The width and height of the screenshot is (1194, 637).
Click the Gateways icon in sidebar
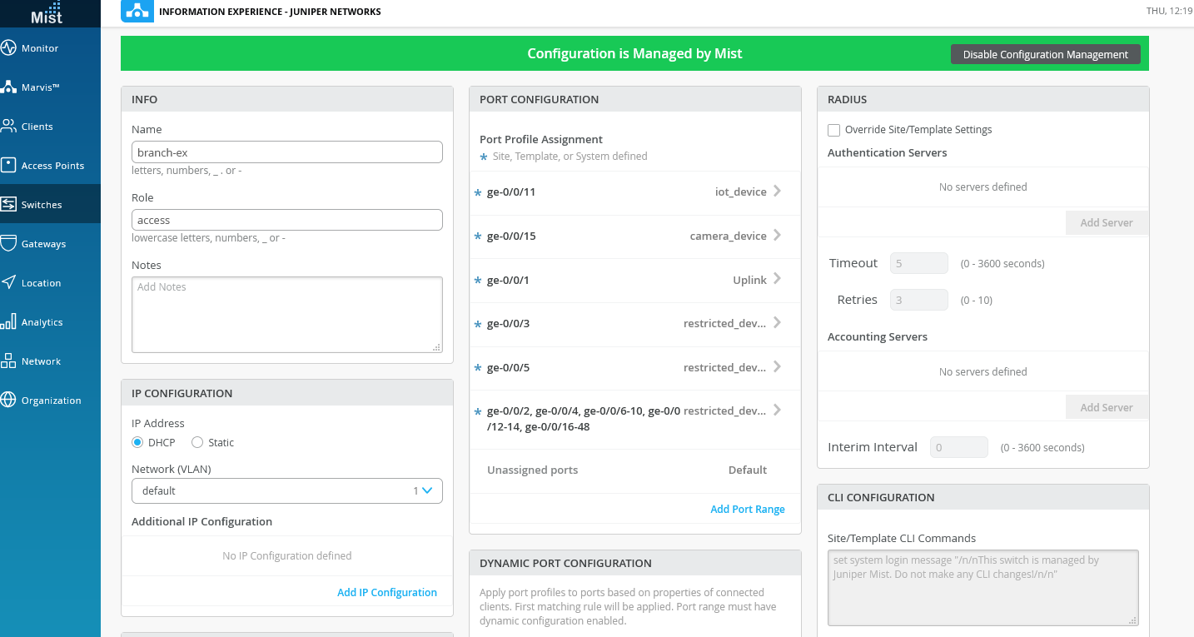click(9, 243)
